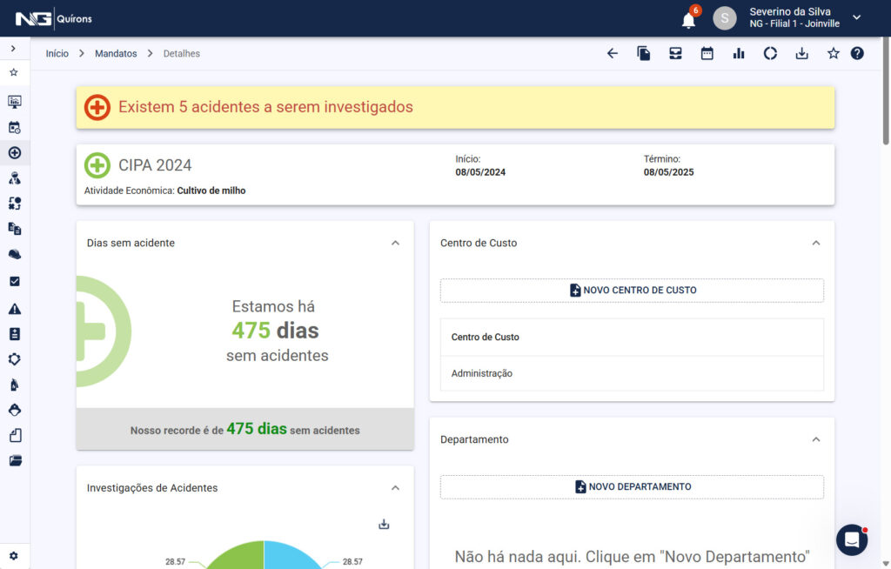Open the documents icon in sidebar
891x569 pixels.
pos(15,229)
